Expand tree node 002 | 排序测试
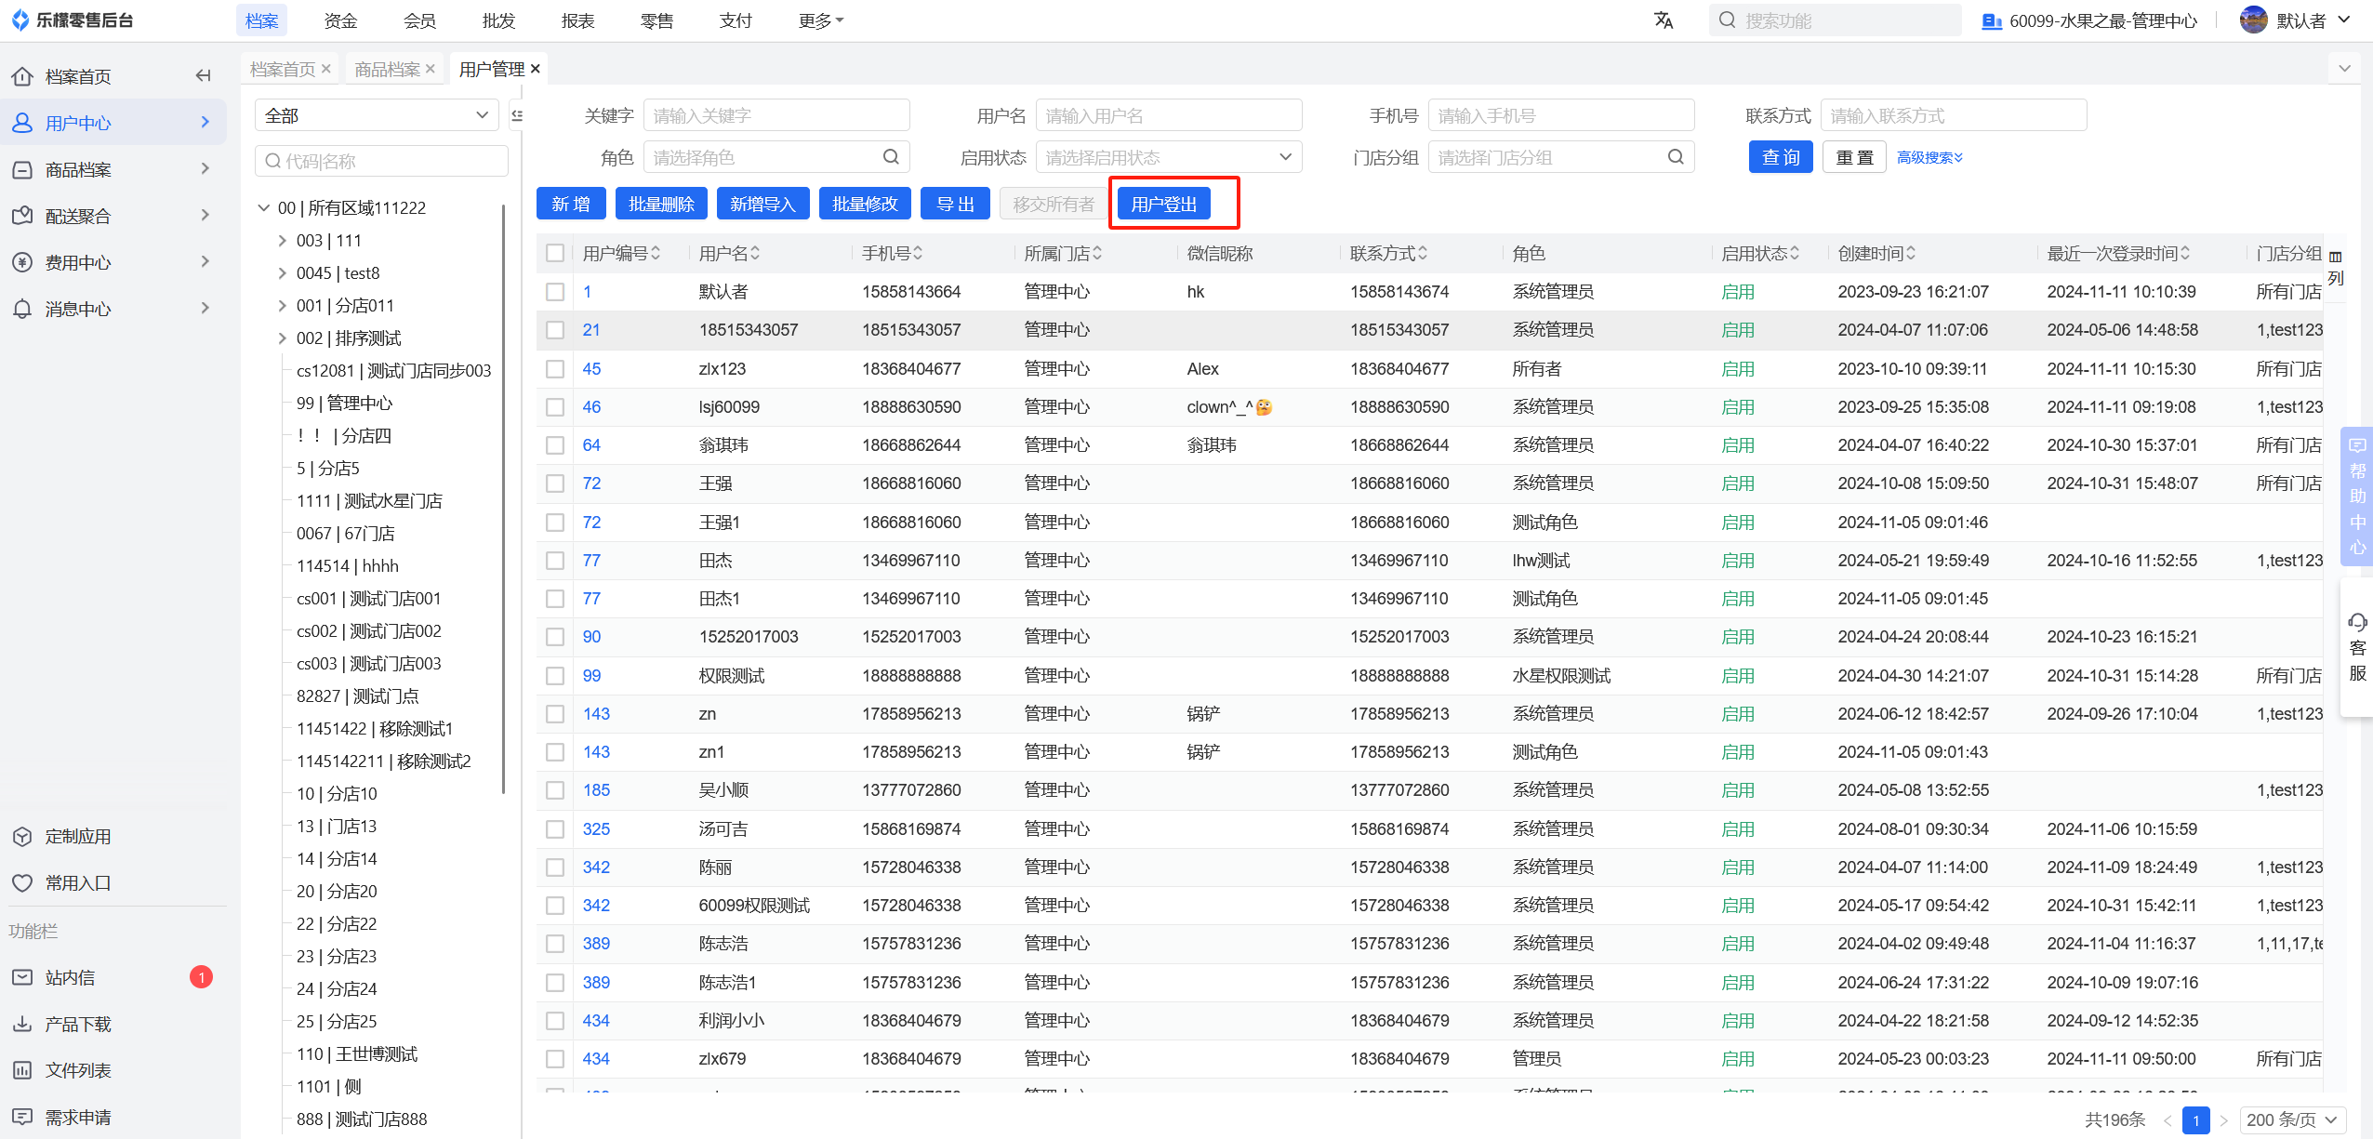2373x1139 pixels. [282, 338]
